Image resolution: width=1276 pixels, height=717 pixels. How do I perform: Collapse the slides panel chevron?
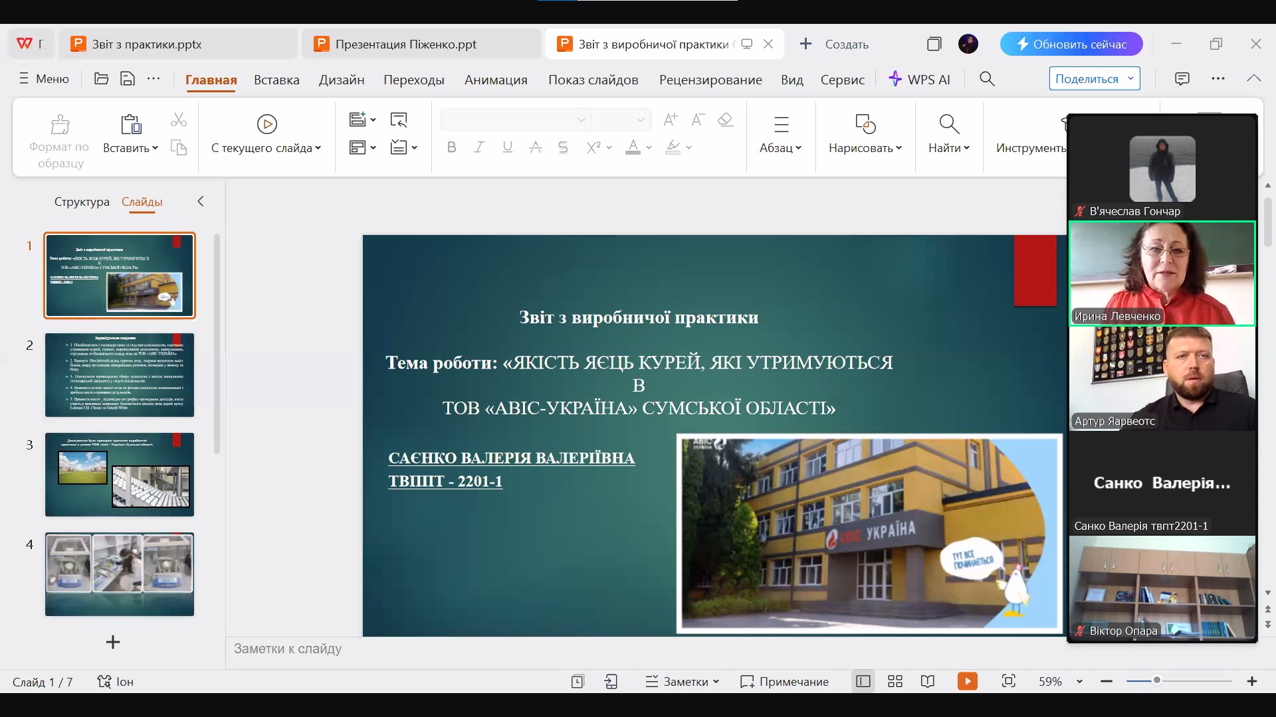[x=200, y=201]
